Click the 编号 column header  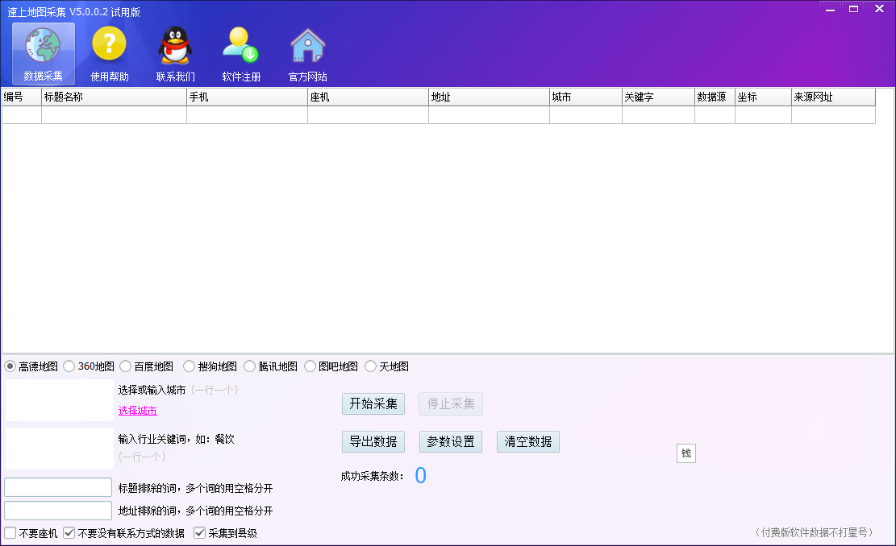22,97
